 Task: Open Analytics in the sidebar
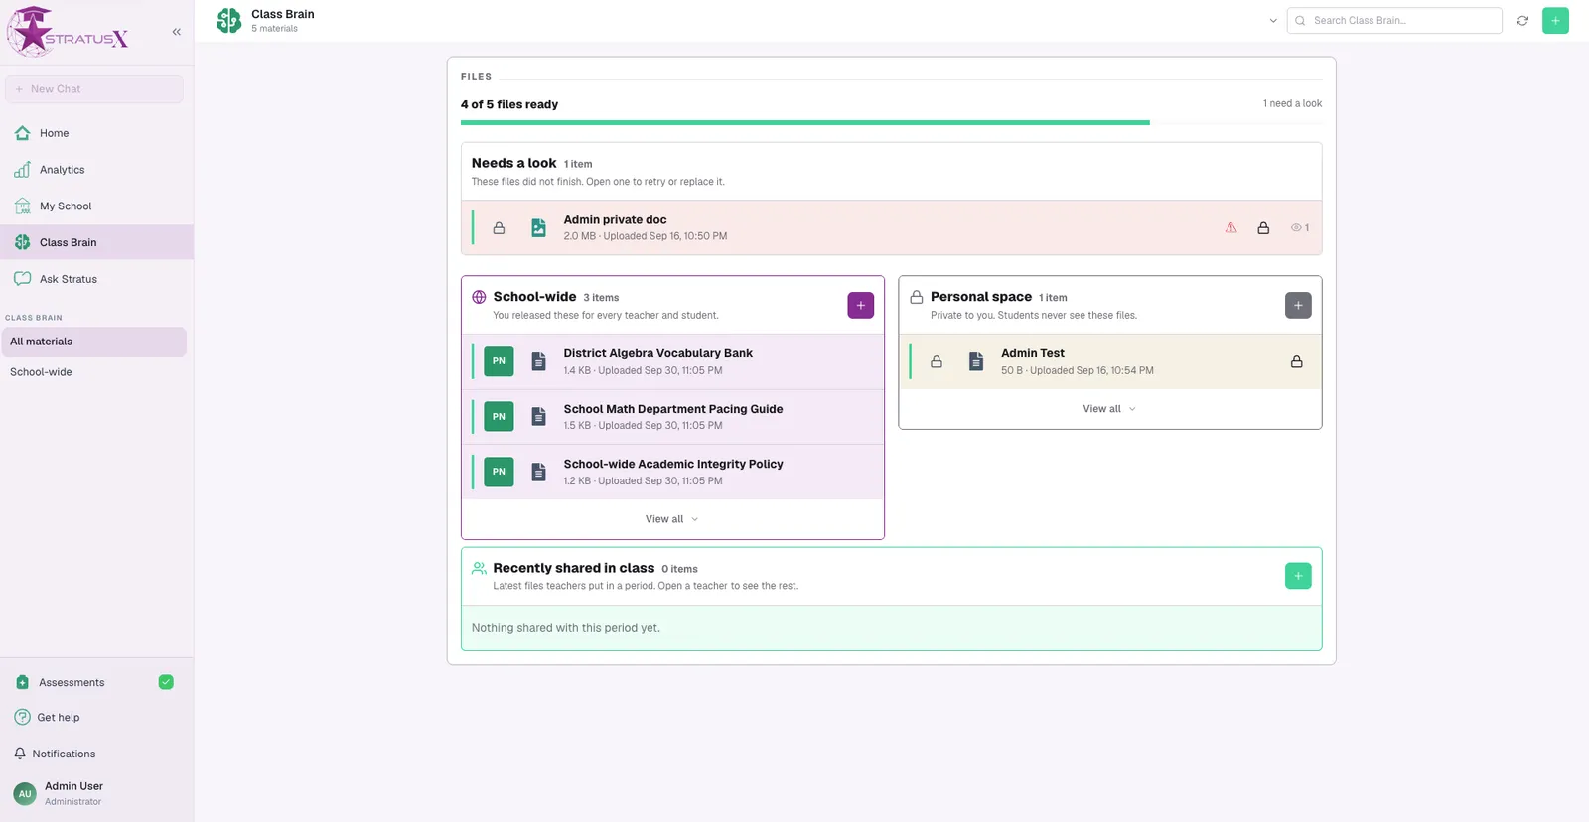[x=96, y=170]
